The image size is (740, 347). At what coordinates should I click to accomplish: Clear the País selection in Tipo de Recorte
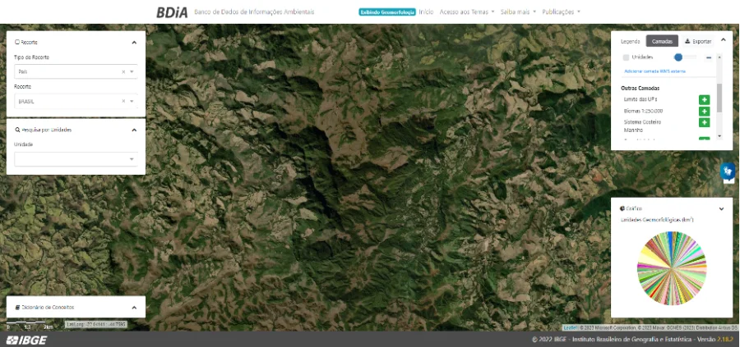pyautogui.click(x=123, y=71)
